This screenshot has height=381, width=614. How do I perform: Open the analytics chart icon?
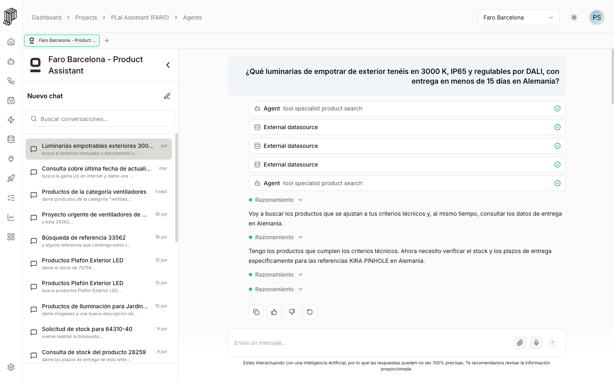click(11, 217)
